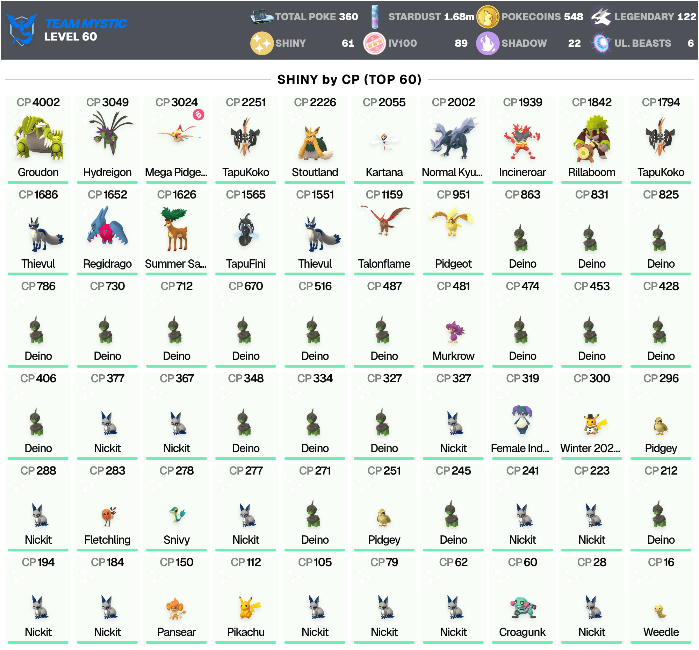Click the Stardust bottle icon

pos(375,16)
